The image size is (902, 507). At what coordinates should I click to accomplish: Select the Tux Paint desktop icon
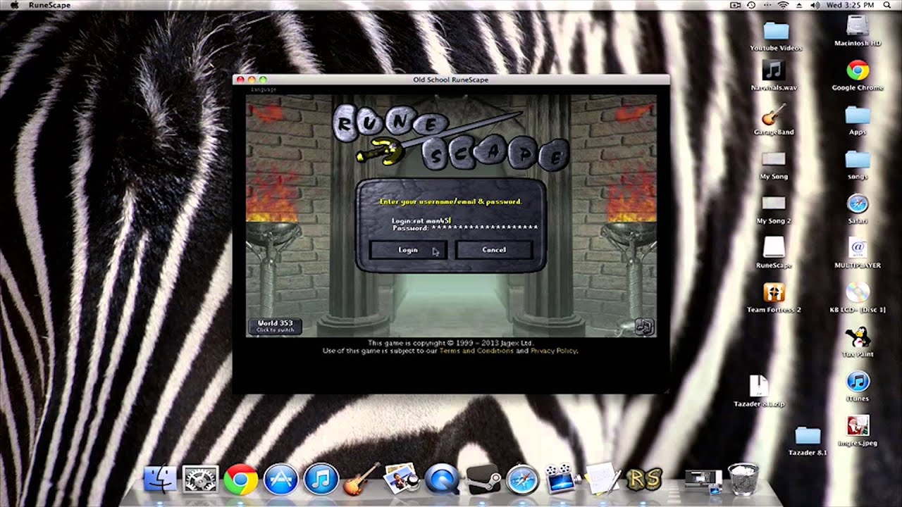click(x=858, y=342)
